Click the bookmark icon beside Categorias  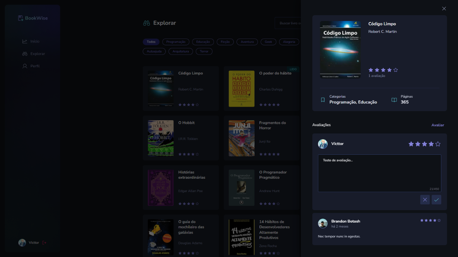click(x=323, y=100)
